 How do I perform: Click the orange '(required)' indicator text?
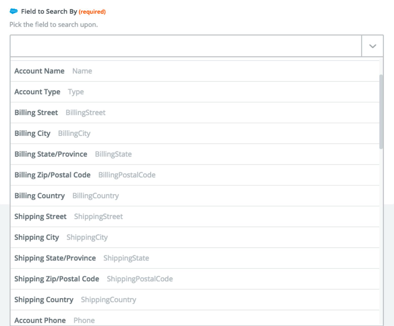click(92, 12)
